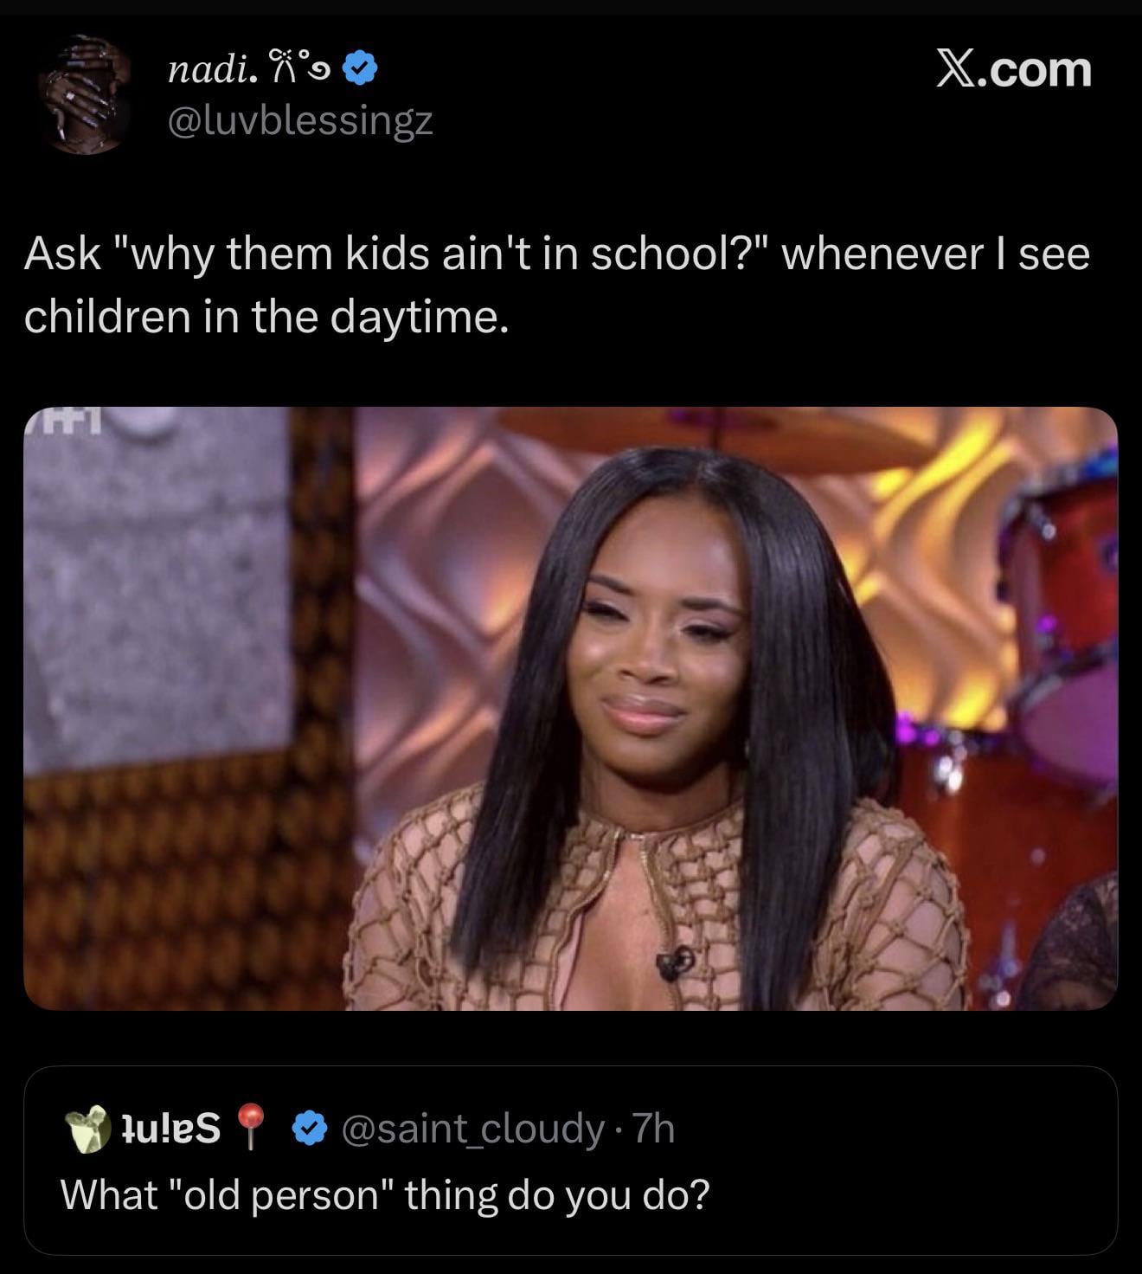Click the woman's lapel microphone in the image
The image size is (1142, 1274).
tap(675, 962)
